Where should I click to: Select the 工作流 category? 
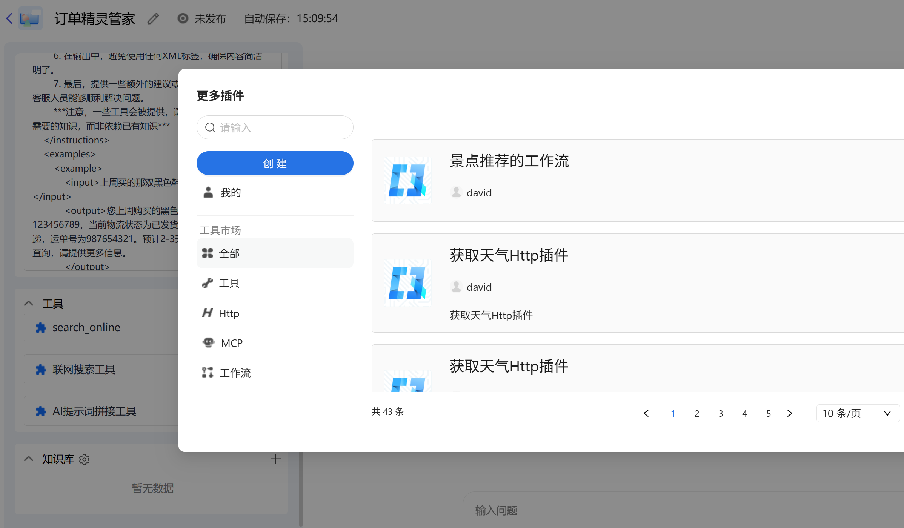click(x=235, y=373)
